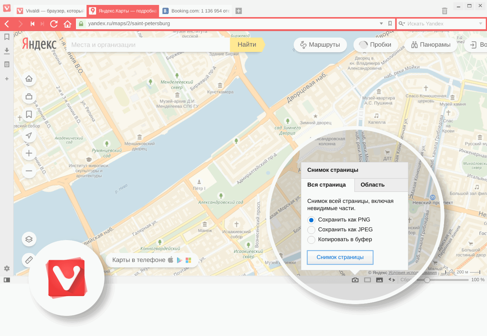487x336 pixels.
Task: Open the closed tabs trash bin
Action: (x=445, y=11)
